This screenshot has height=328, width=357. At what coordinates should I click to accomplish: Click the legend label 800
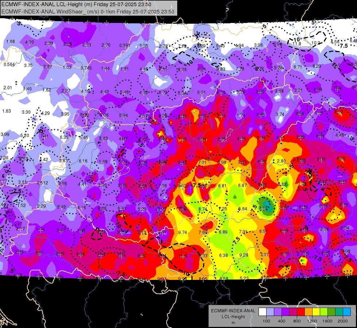coord(297,321)
